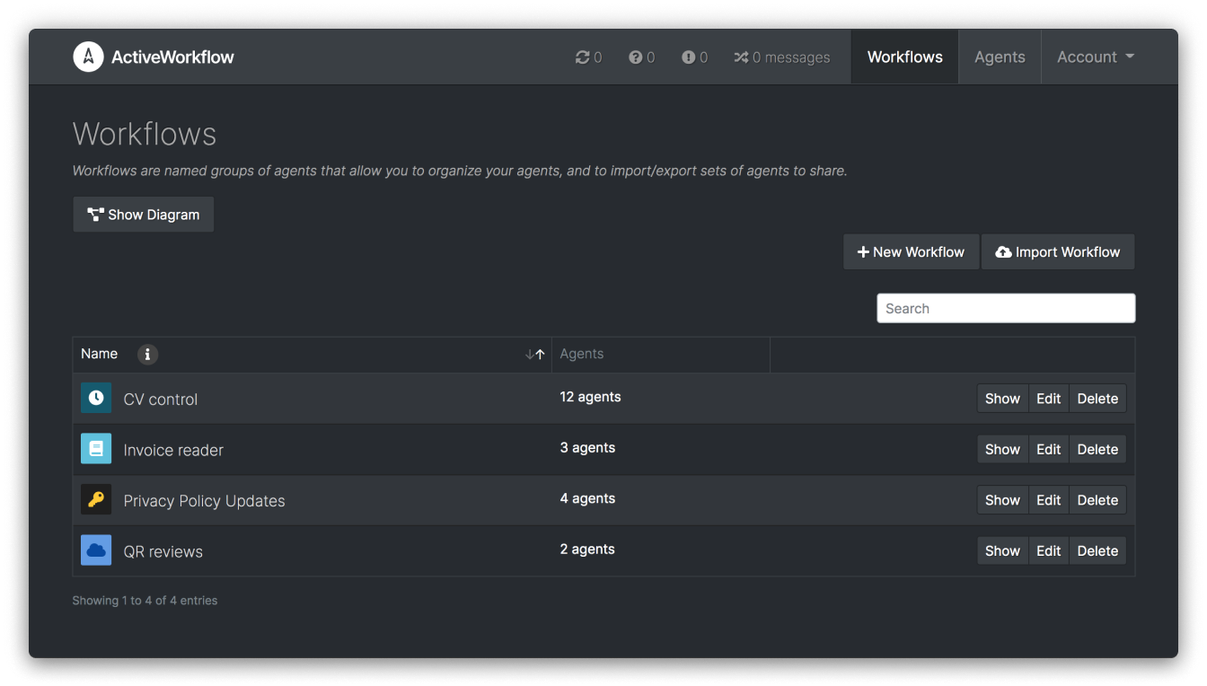Show the Privacy Policy Updates workflow
1207x686 pixels.
1002,500
